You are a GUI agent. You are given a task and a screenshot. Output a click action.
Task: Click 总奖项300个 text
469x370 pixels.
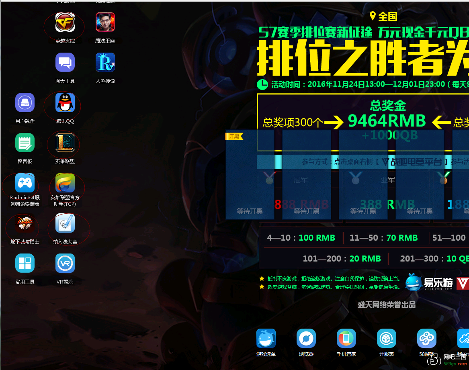pyautogui.click(x=293, y=123)
